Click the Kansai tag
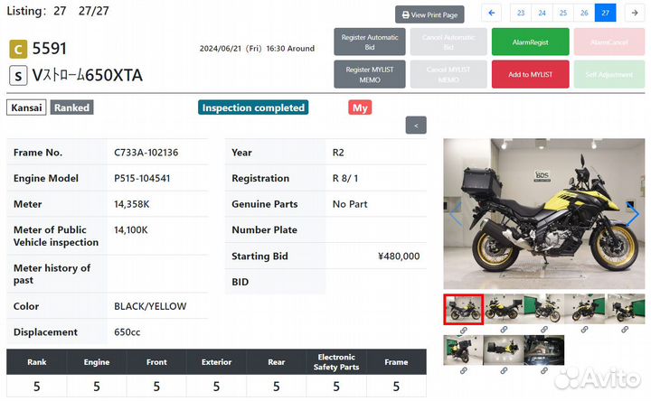Image resolution: width=651 pixels, height=401 pixels. point(26,107)
